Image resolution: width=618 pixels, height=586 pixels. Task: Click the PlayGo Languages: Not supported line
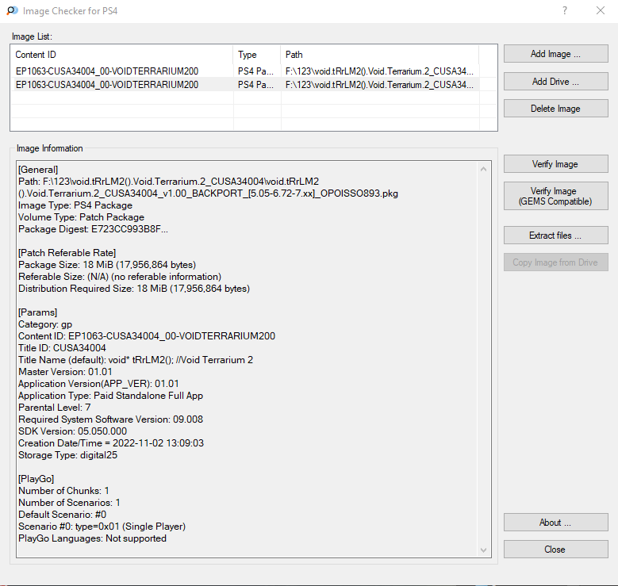pos(92,538)
